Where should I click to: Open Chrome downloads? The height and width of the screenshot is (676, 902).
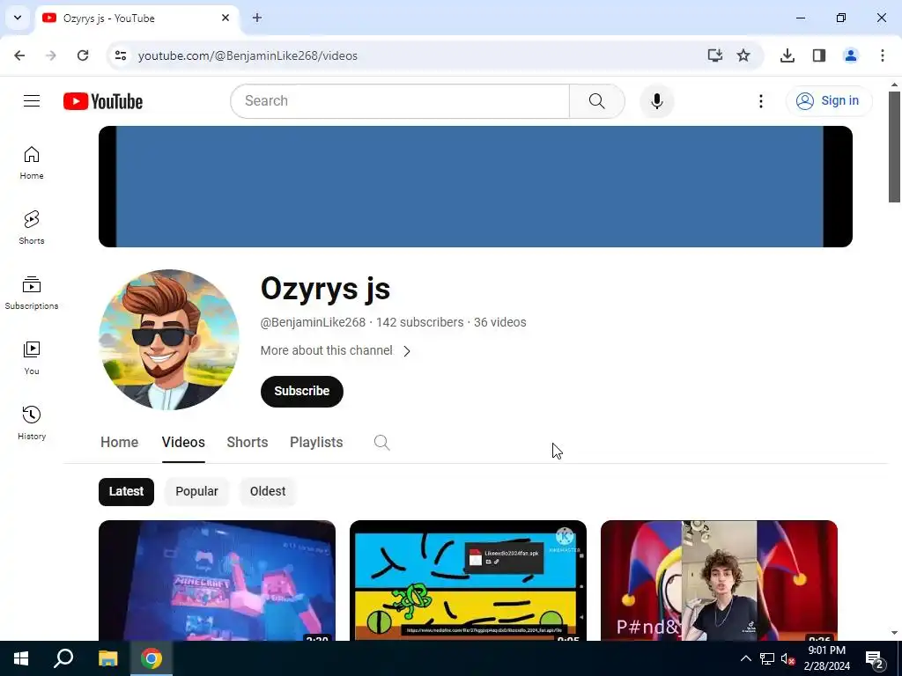coord(787,55)
